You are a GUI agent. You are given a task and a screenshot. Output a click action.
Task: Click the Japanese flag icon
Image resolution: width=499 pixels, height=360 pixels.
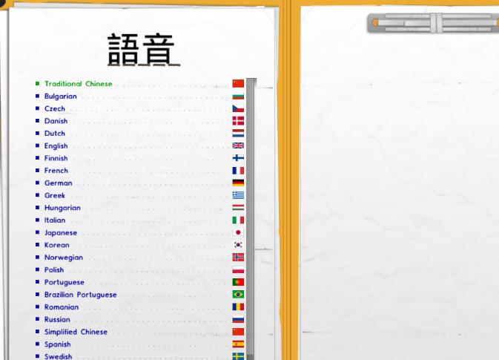[x=238, y=232]
